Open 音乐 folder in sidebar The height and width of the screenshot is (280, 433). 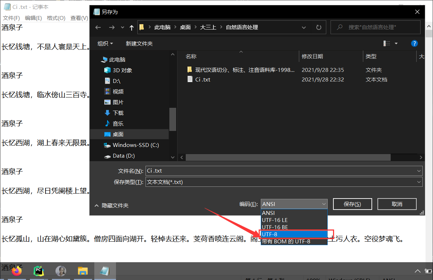click(114, 123)
